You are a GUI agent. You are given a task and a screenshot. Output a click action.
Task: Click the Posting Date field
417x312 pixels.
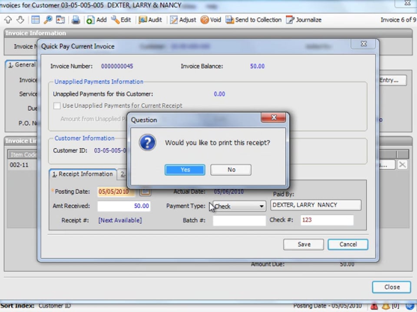[116, 191]
